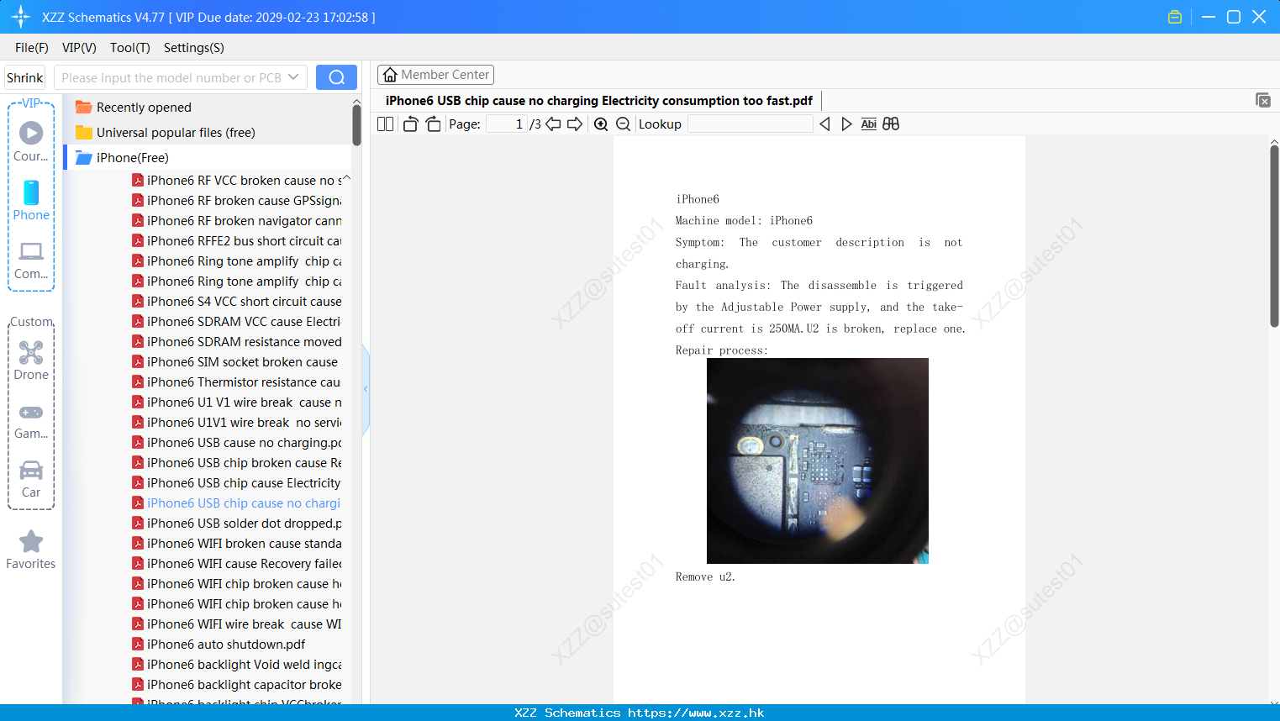
Task: Open iPhone6 RF VCC broken file
Action: click(x=237, y=181)
